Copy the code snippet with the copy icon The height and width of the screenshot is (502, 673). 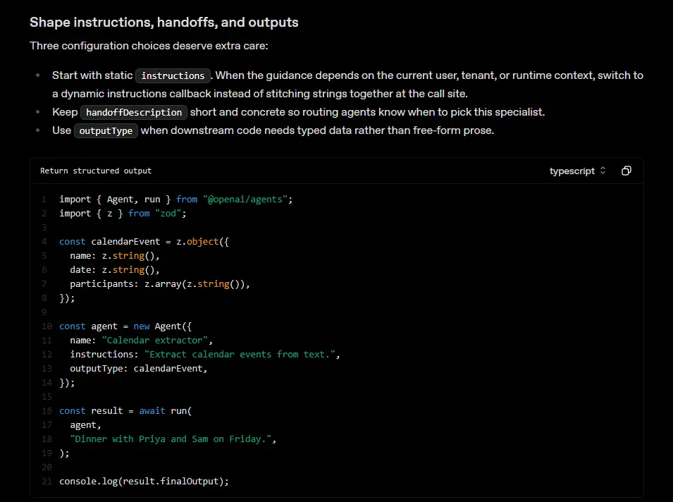626,171
